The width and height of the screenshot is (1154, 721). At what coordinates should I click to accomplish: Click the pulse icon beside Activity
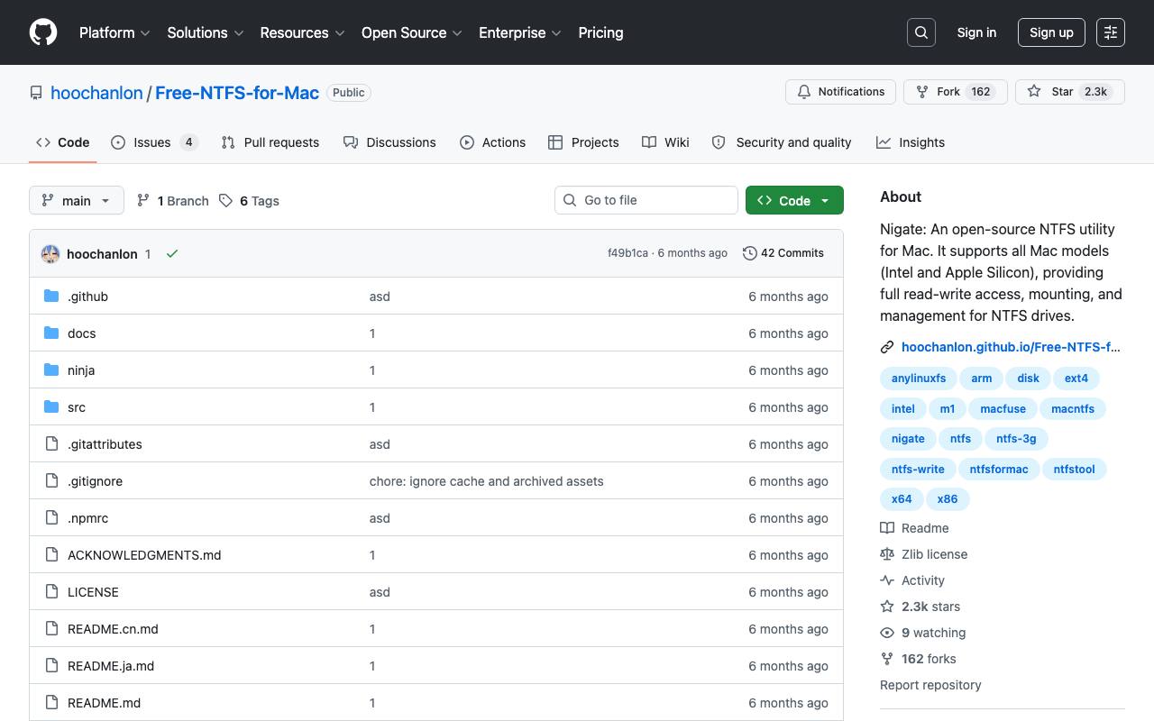point(887,580)
